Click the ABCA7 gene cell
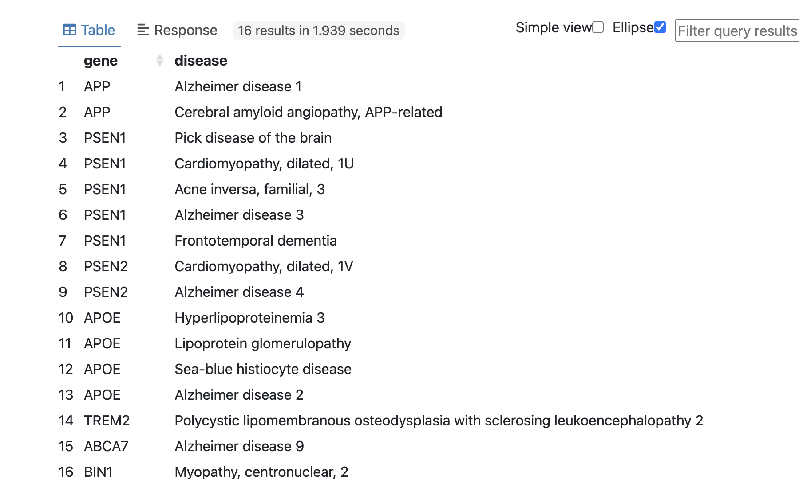799x491 pixels. click(x=106, y=446)
